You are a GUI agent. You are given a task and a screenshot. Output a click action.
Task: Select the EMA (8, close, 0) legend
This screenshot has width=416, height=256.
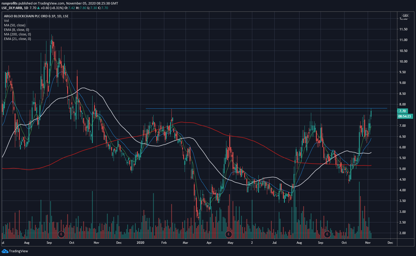pos(17,30)
